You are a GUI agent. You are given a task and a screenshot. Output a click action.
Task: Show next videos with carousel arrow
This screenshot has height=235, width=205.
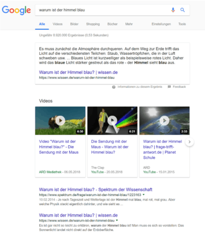click(x=189, y=142)
